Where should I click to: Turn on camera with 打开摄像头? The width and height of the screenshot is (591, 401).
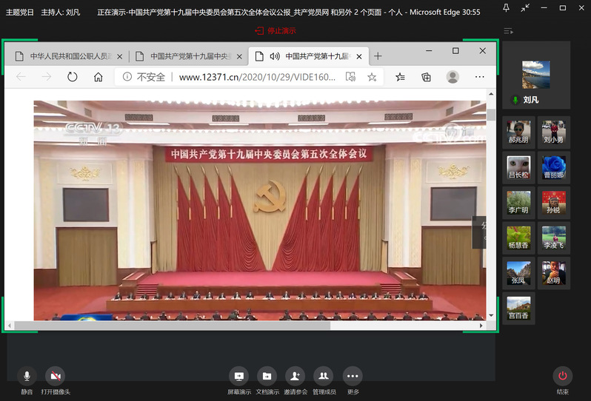(55, 376)
